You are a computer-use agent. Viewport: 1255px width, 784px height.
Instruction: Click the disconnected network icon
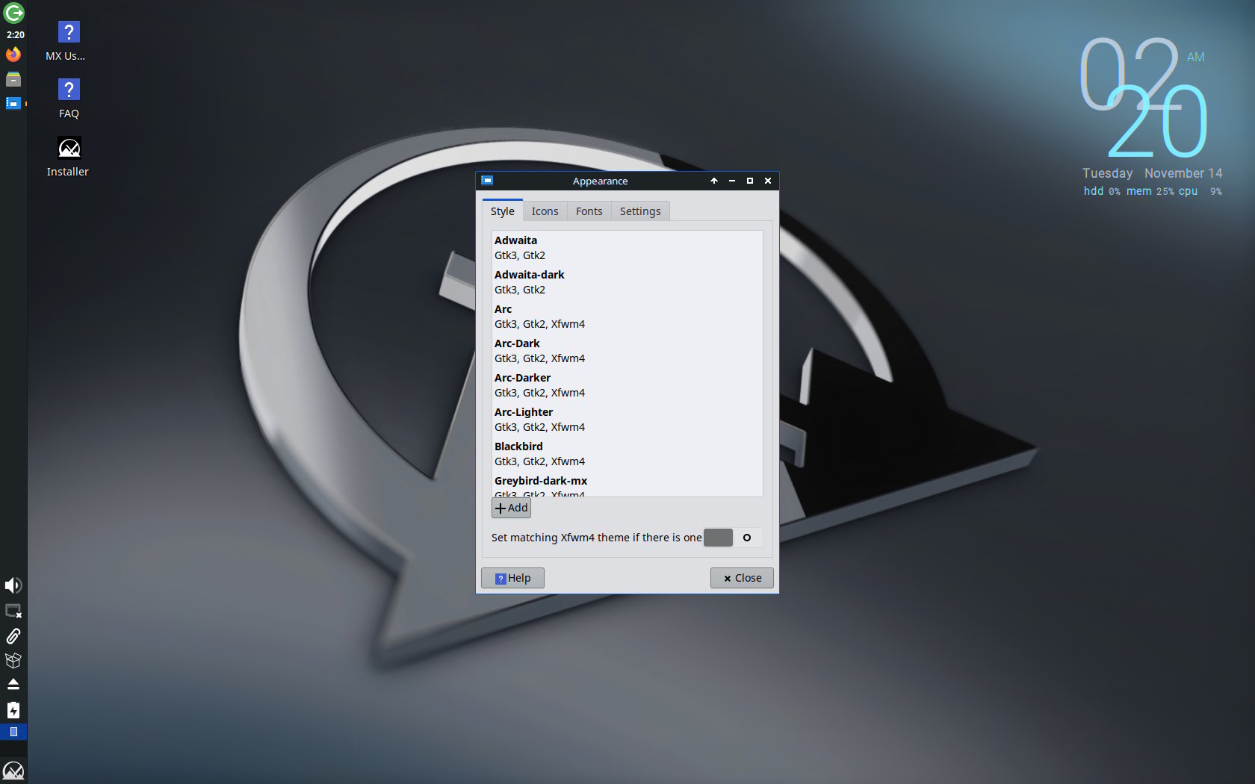tap(13, 611)
